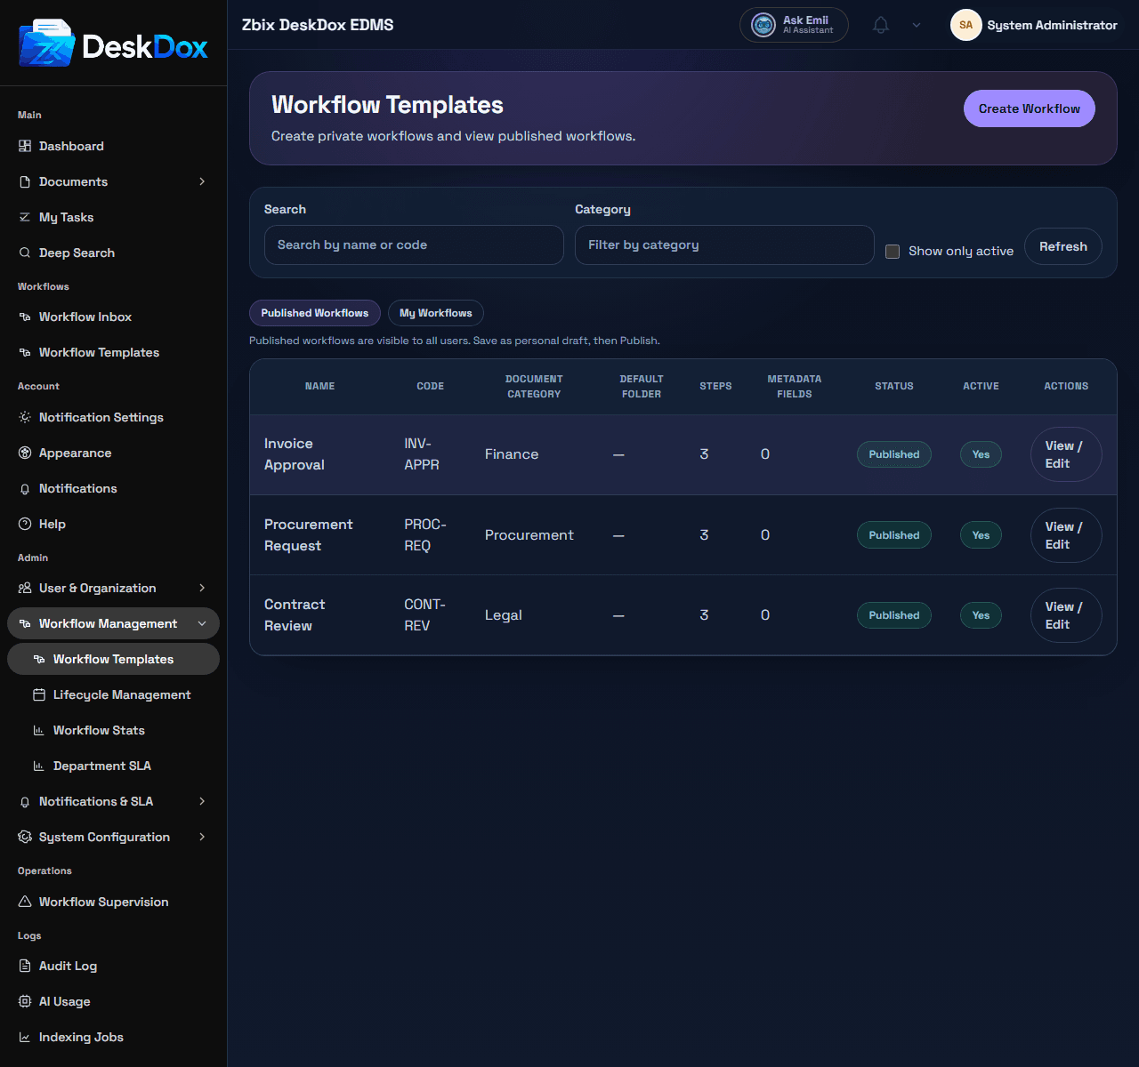Open the Department SLA page

(113, 766)
